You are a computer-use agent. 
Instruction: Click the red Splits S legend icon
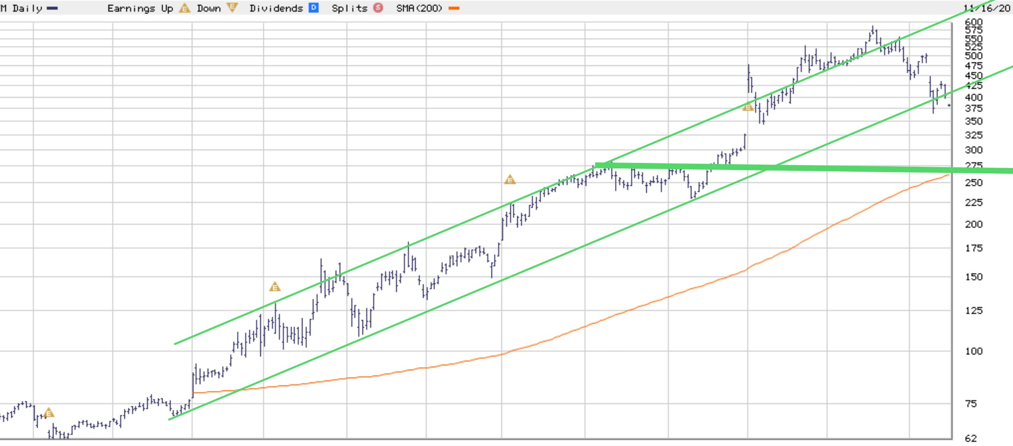[x=378, y=8]
